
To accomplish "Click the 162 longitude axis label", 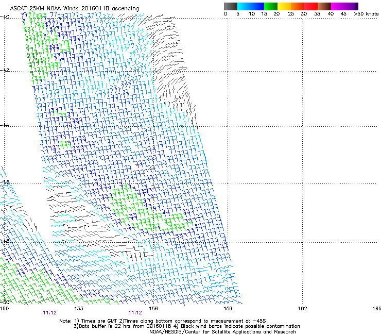I will [x=303, y=309].
